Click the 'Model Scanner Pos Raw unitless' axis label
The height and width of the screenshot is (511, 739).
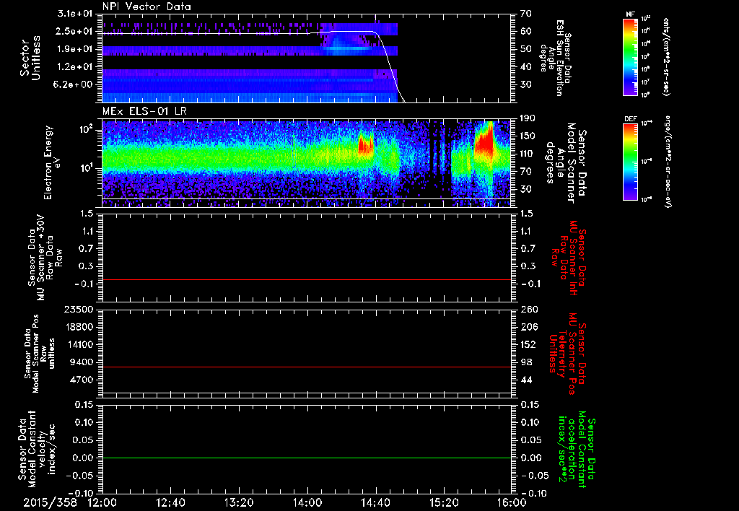point(40,354)
